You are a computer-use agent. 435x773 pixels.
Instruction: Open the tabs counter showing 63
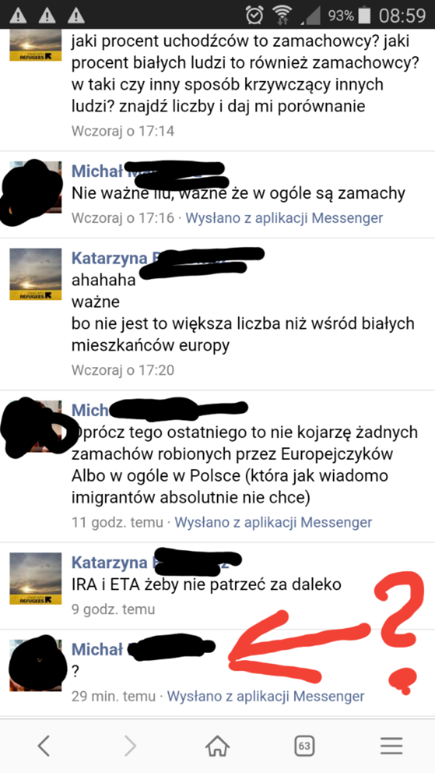coord(304,746)
